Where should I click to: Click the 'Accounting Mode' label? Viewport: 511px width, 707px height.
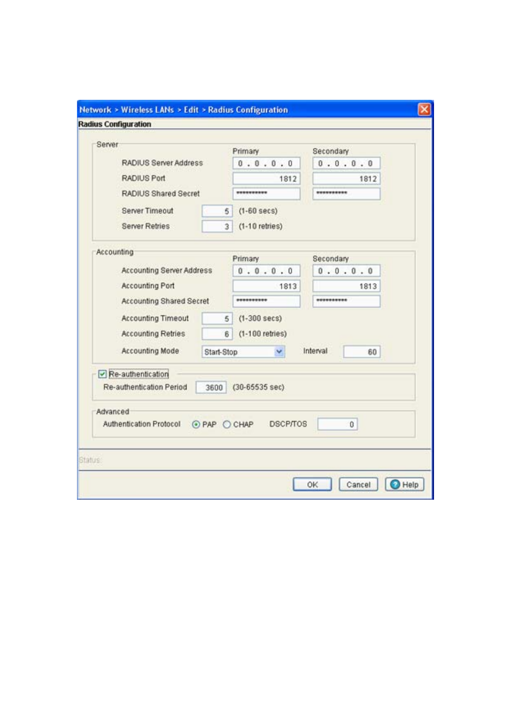[150, 351]
